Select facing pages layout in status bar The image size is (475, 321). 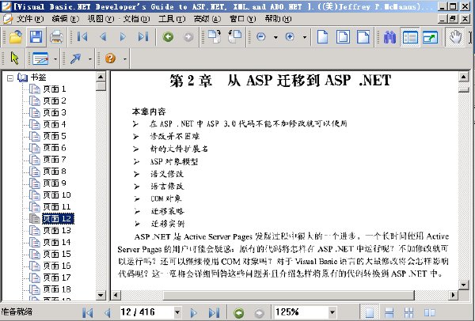(430, 312)
